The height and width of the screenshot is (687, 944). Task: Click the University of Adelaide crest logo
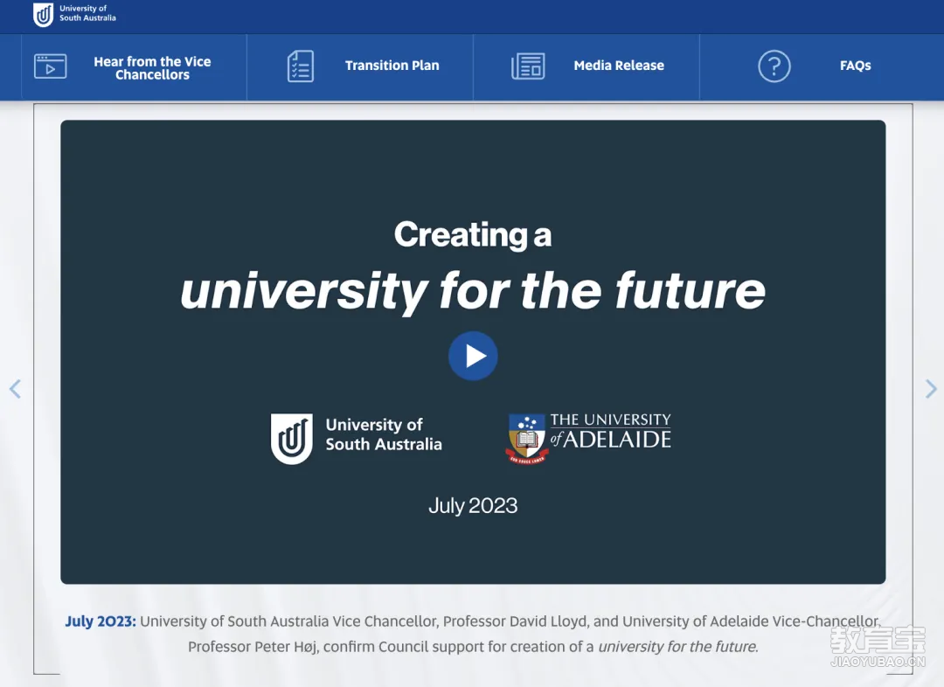[527, 439]
